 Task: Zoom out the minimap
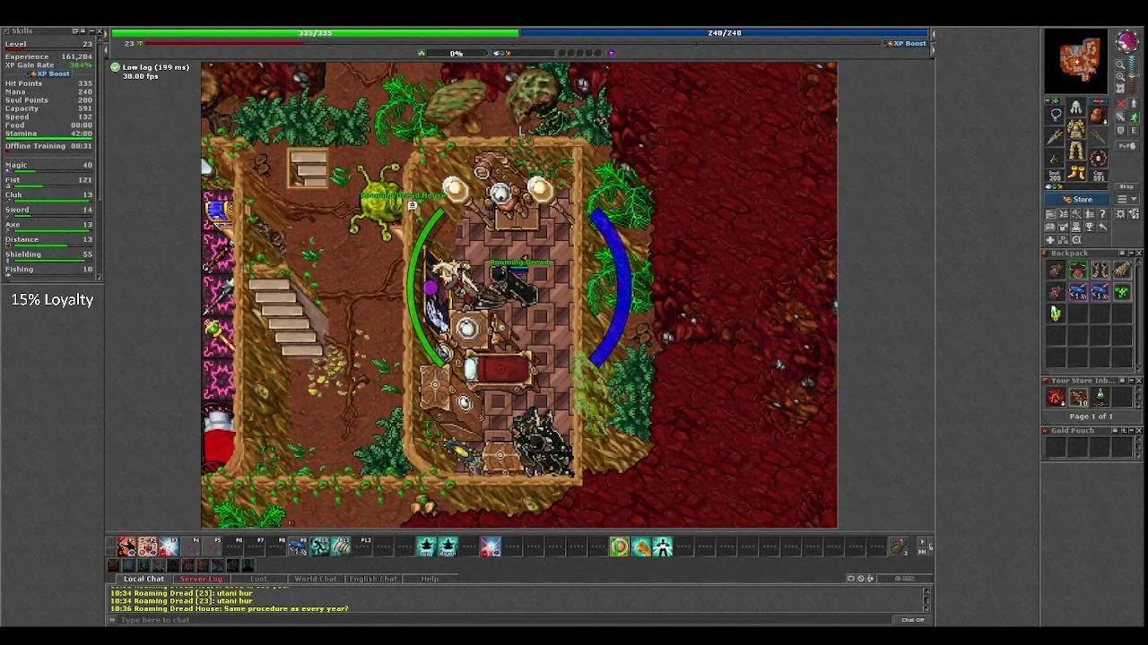[1120, 64]
